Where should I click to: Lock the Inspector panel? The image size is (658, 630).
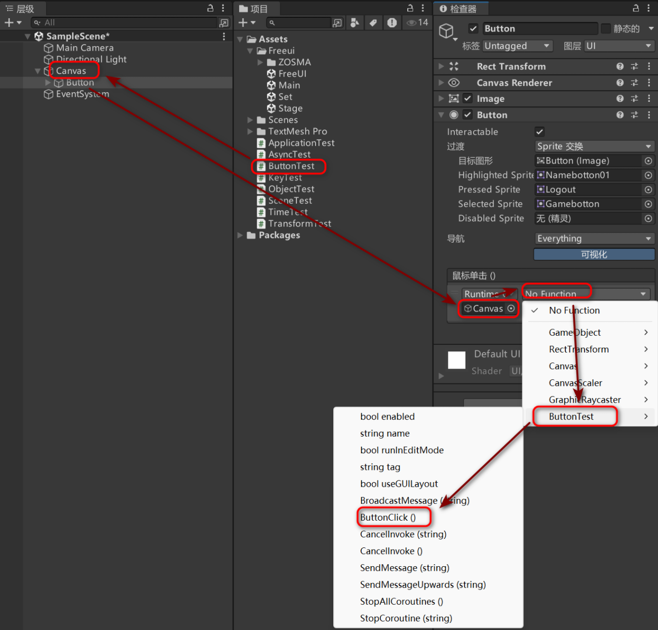click(x=636, y=8)
